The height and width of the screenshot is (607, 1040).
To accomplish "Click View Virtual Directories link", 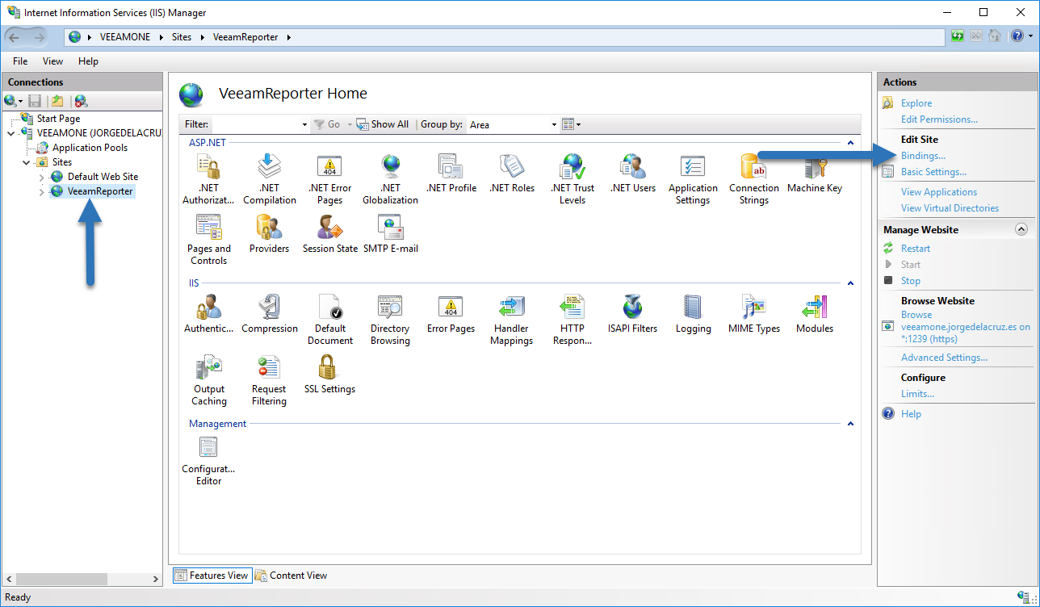I will [950, 208].
